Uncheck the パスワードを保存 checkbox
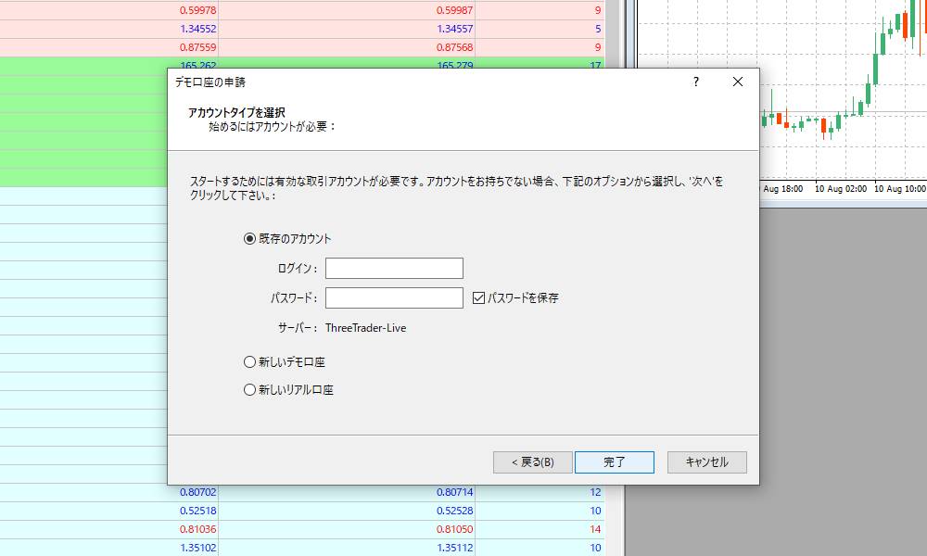 479,297
